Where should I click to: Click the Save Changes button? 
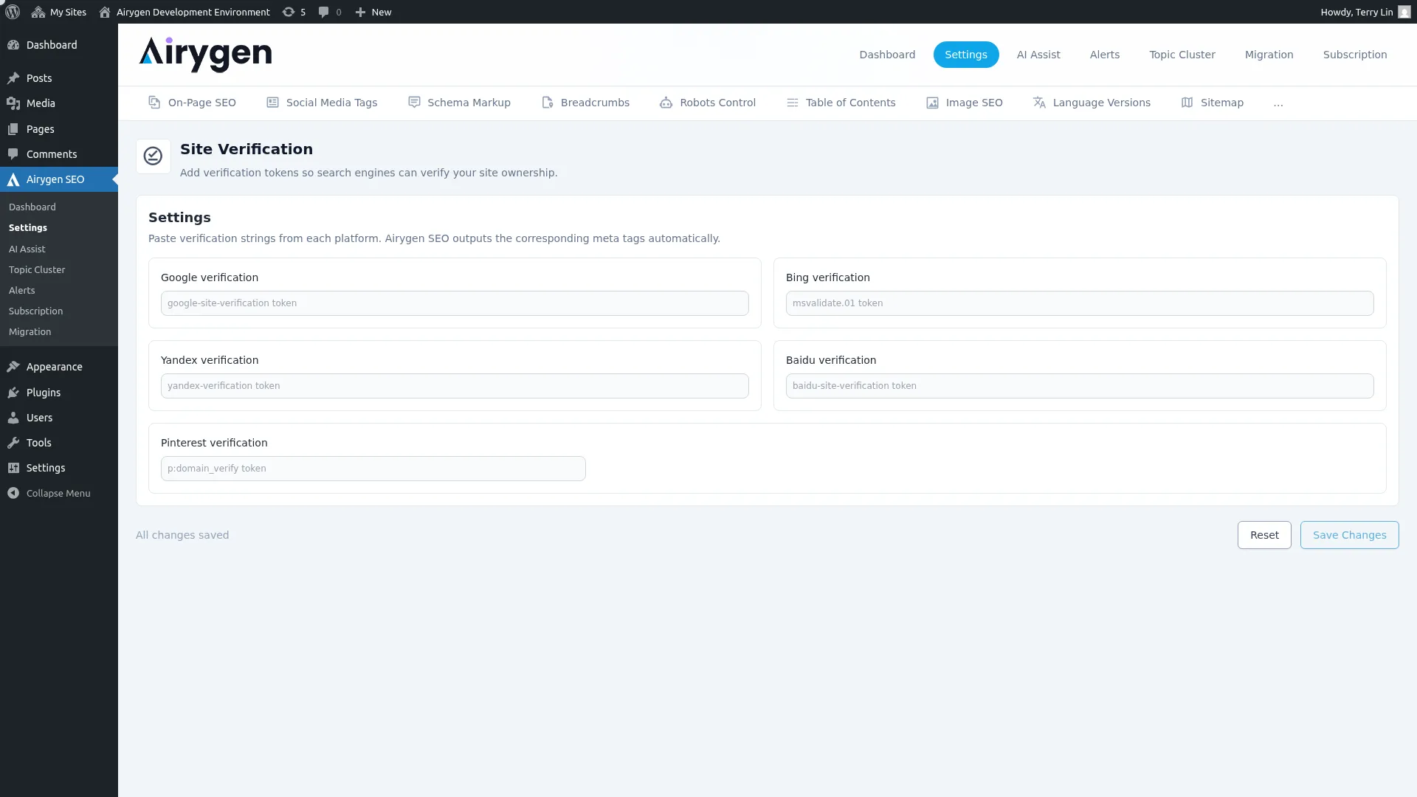click(x=1349, y=535)
